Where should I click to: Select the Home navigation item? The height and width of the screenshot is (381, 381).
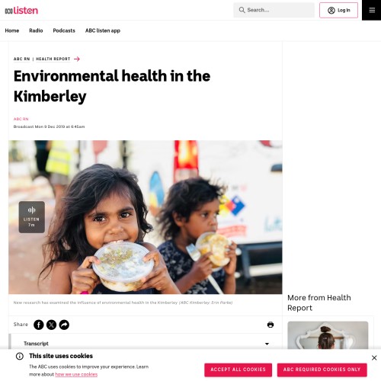click(12, 30)
